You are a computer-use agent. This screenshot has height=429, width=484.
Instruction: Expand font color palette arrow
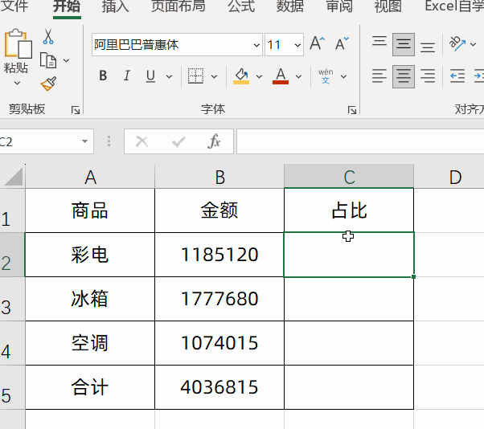pos(298,76)
